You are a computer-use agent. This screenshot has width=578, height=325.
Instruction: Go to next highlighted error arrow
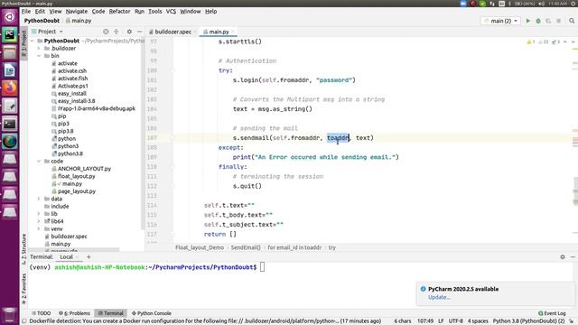573,42
